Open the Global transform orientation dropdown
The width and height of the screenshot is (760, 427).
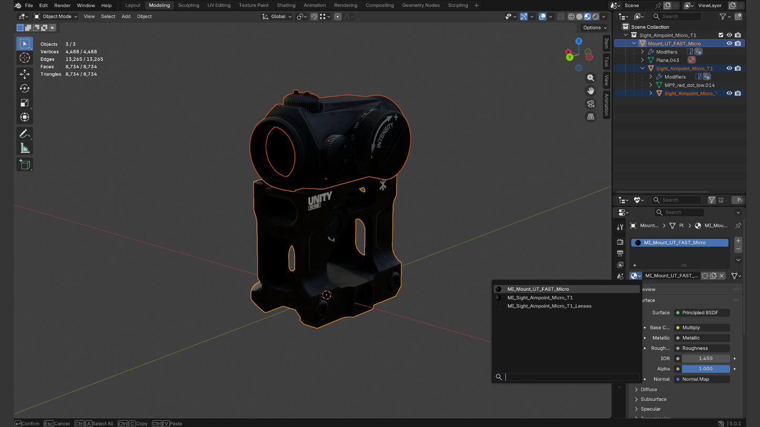(x=277, y=16)
